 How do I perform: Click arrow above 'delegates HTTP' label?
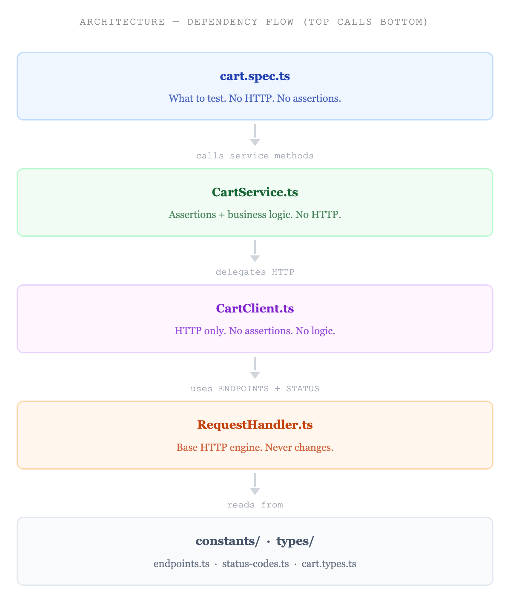(x=255, y=251)
